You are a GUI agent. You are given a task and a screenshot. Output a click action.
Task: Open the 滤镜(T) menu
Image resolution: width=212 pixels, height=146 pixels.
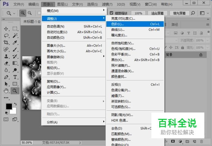[107, 4]
